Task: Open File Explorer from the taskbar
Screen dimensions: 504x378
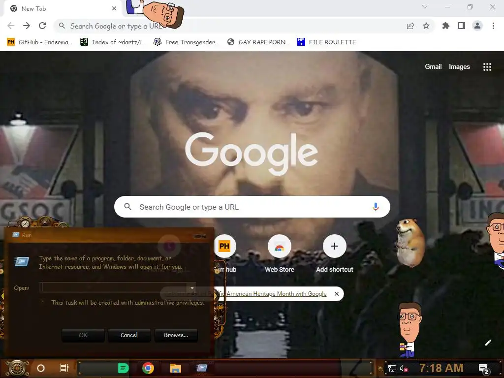Action: (x=176, y=368)
